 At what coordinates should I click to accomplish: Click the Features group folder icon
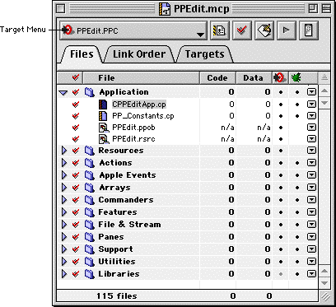click(90, 212)
